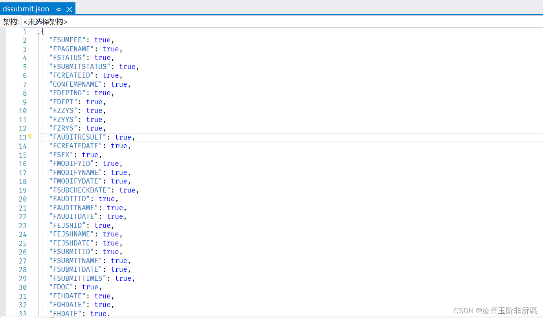
Task: Click the true value of FDOC
Action: coord(90,287)
